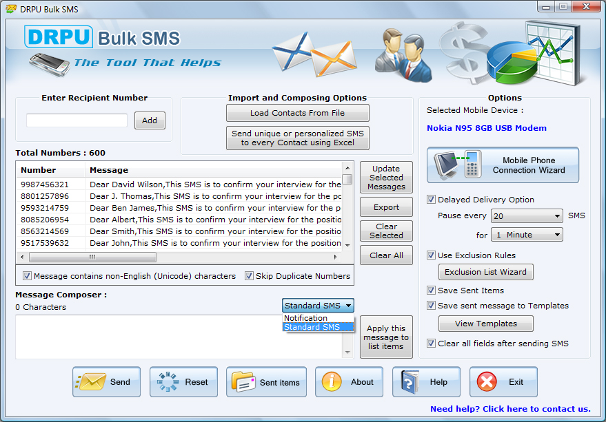Disable the Delayed Delivery Option checkbox

coord(432,200)
